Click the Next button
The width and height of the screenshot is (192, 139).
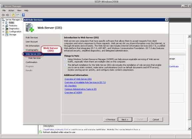coord(125,119)
